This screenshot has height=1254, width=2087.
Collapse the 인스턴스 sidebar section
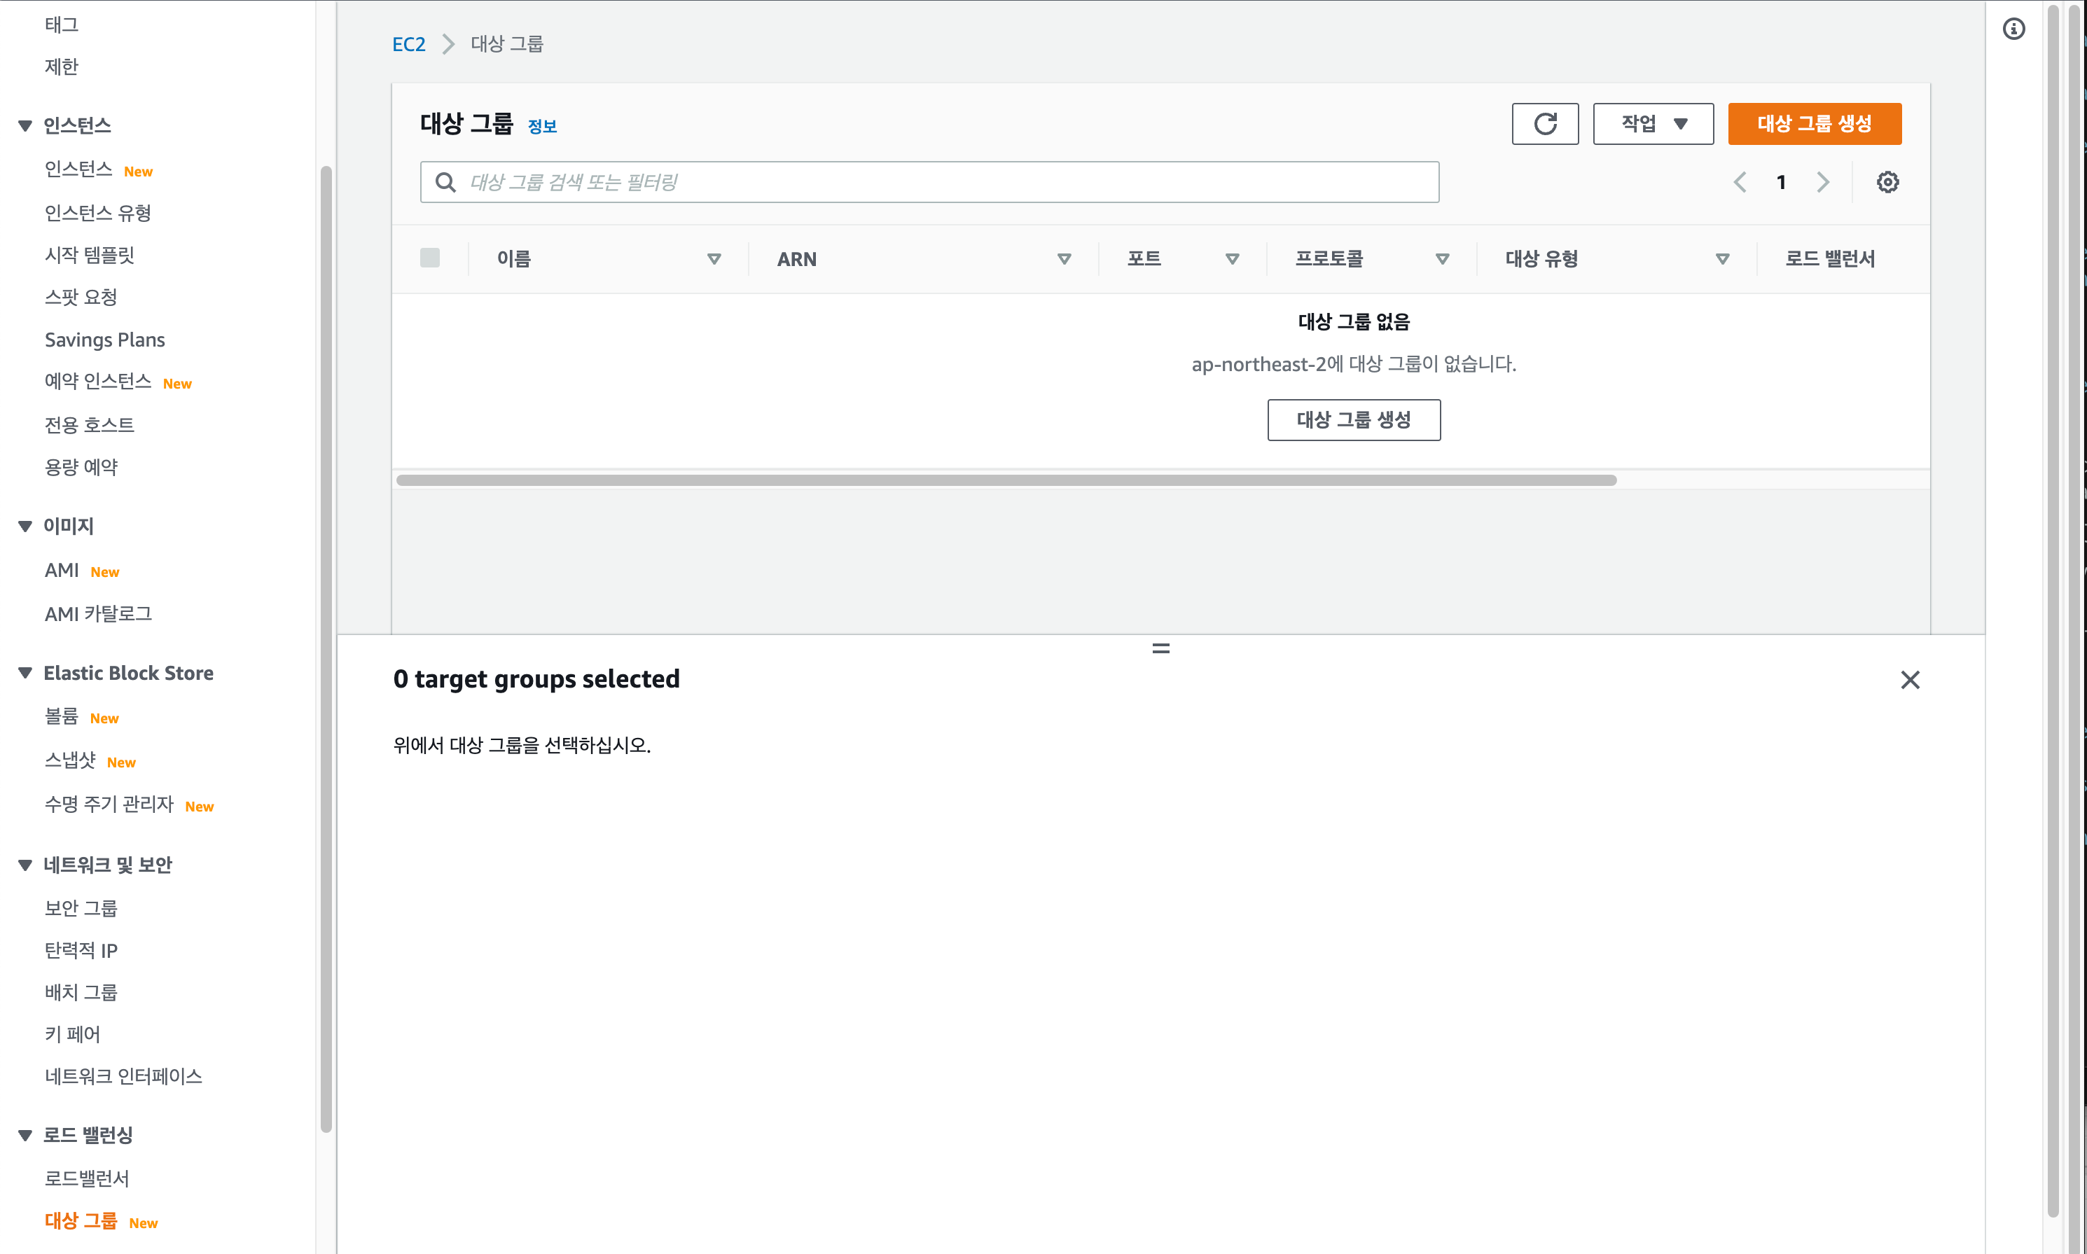pyautogui.click(x=25, y=126)
